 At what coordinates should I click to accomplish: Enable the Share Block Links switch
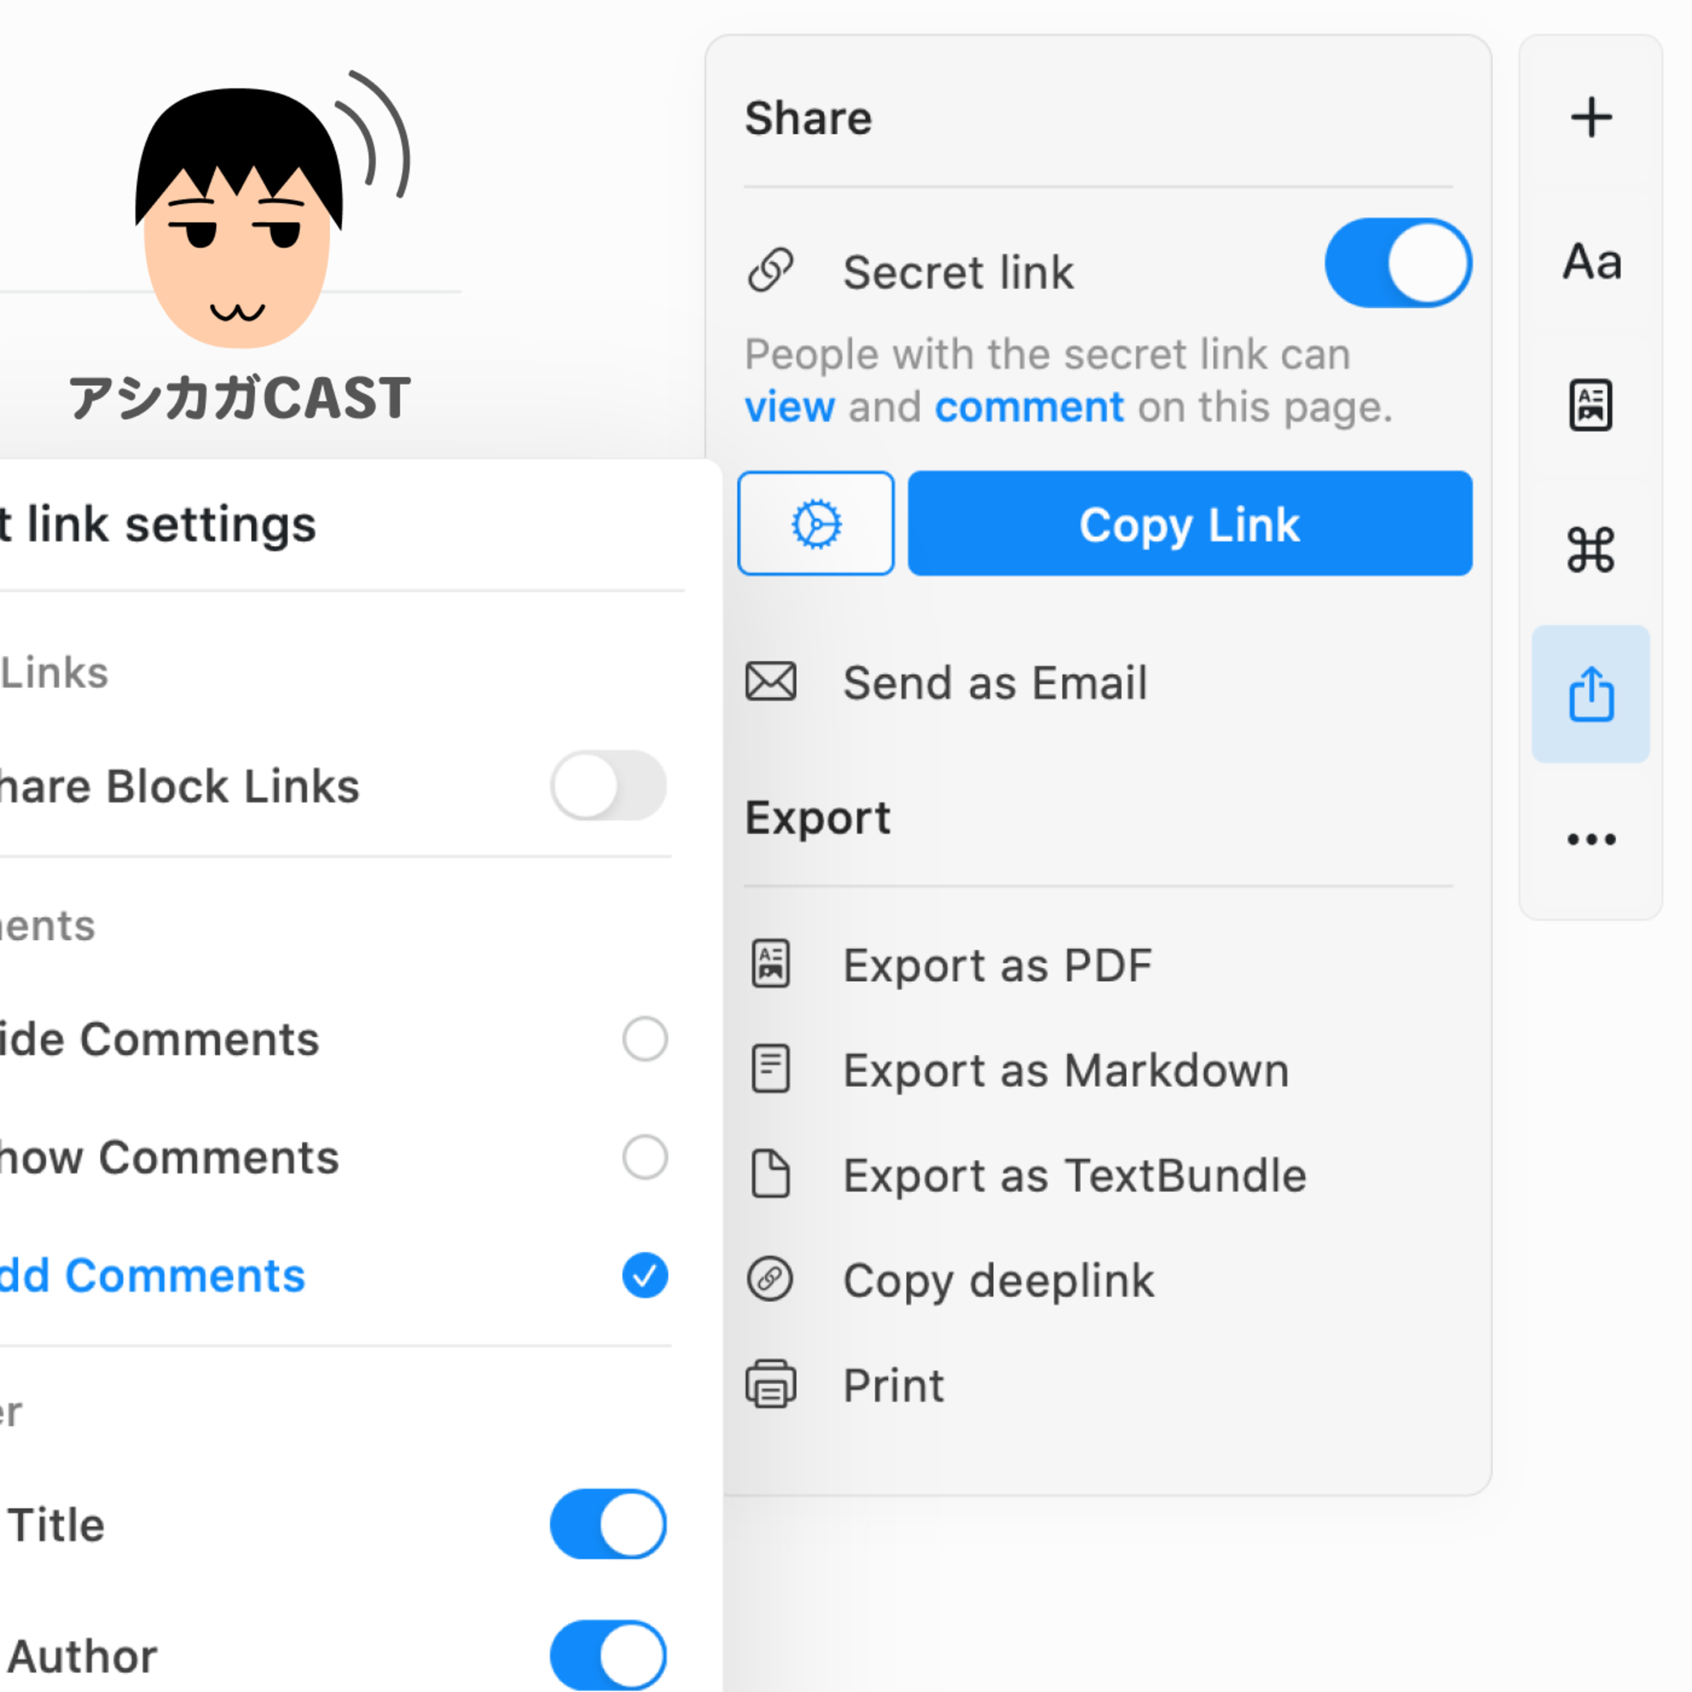[x=608, y=786]
